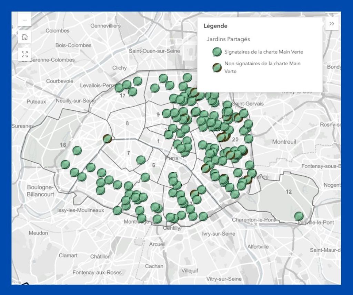Click the Légende panel title
Viewport: 353px width, 295px height.
coord(215,26)
